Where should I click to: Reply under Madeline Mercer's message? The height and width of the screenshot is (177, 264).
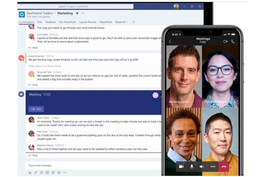33,155
